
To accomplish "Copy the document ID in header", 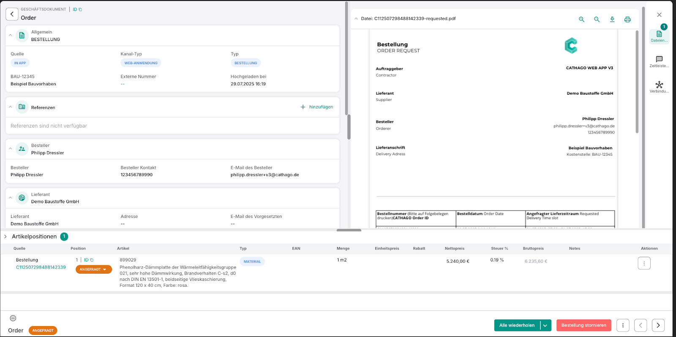I will 80,10.
